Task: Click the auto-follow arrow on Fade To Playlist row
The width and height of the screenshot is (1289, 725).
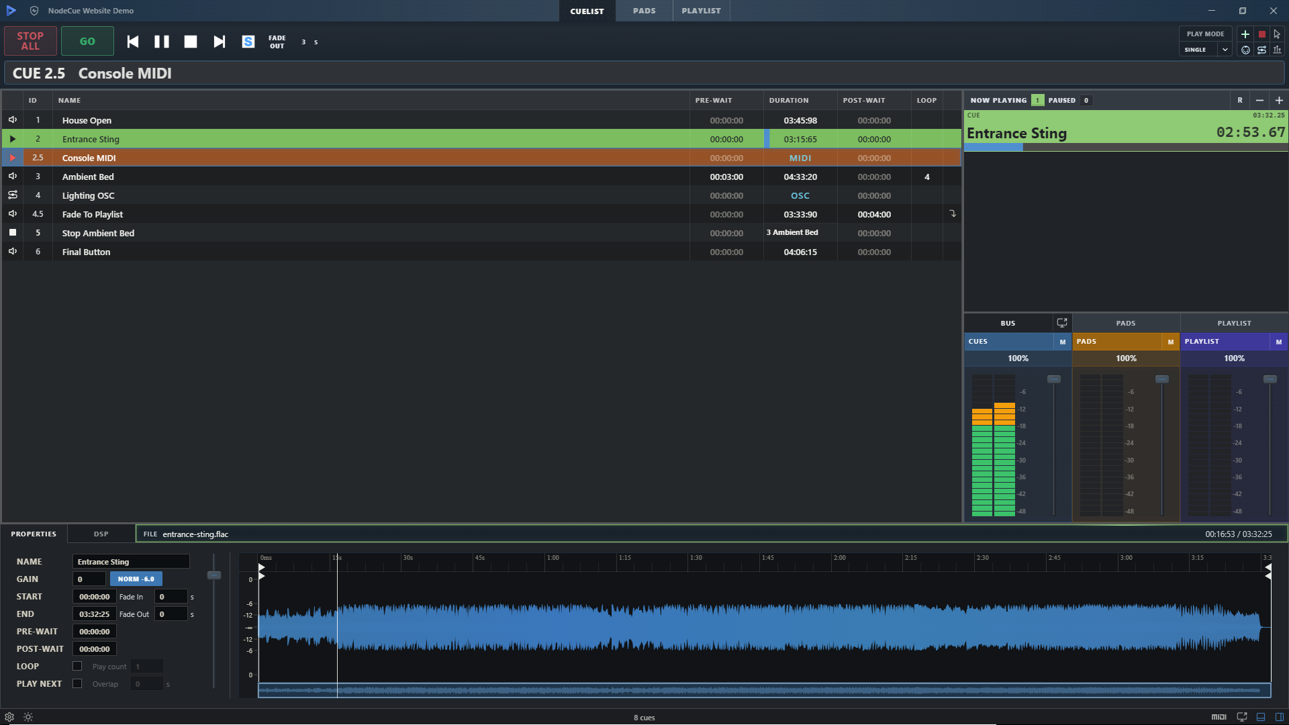Action: [952, 213]
